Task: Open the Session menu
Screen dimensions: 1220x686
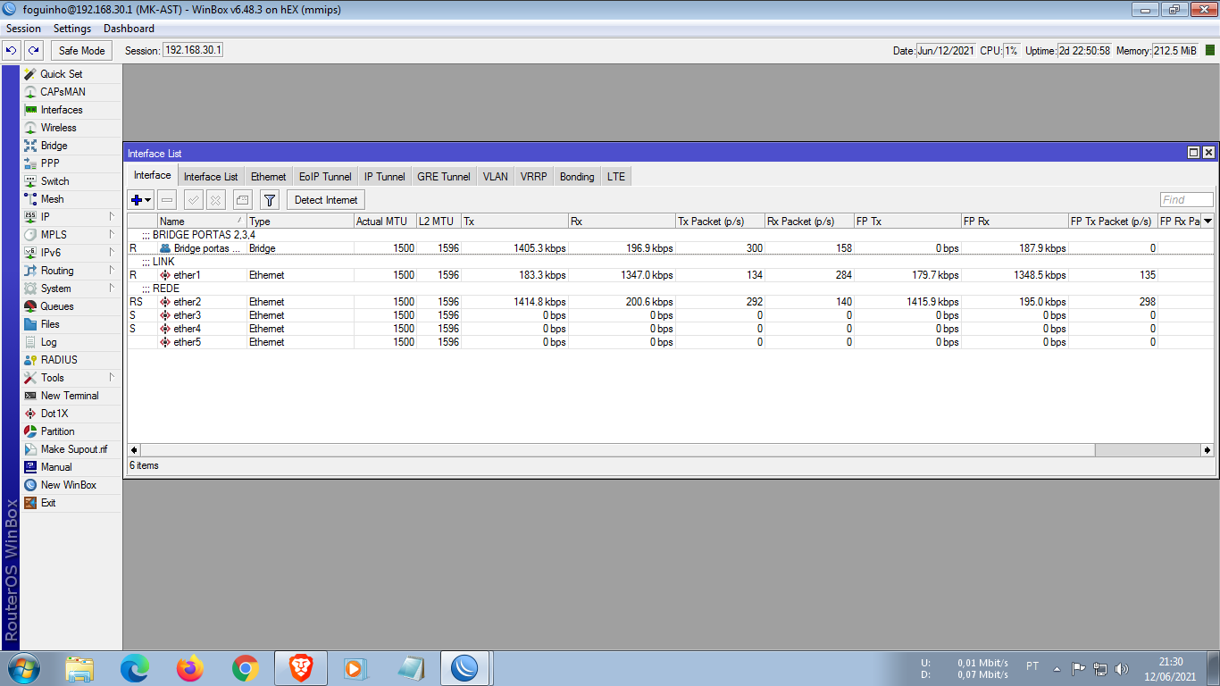Action: [23, 29]
